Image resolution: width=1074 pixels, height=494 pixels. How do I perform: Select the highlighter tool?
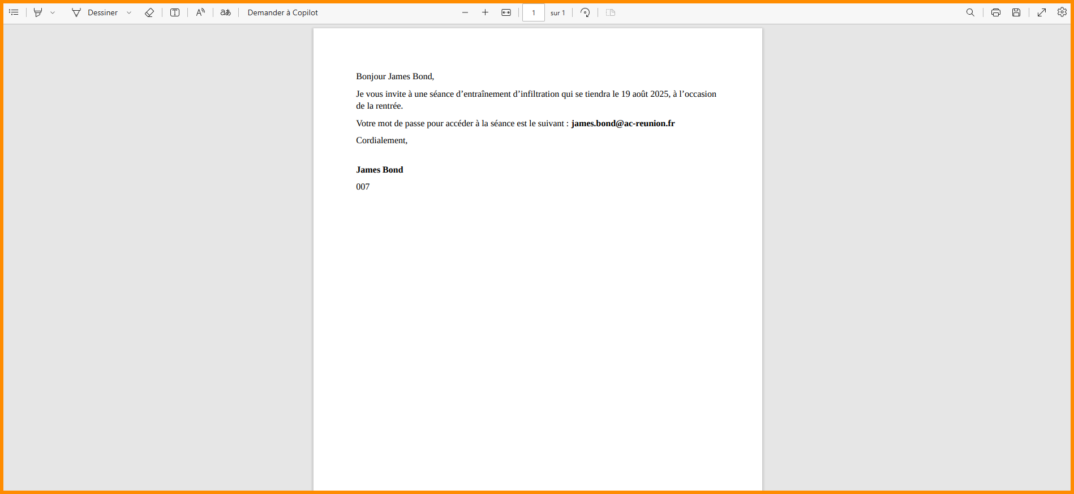[x=38, y=12]
